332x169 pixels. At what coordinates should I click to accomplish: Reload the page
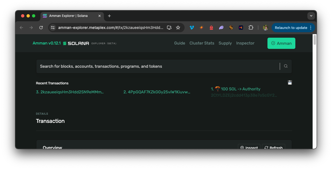(41, 28)
